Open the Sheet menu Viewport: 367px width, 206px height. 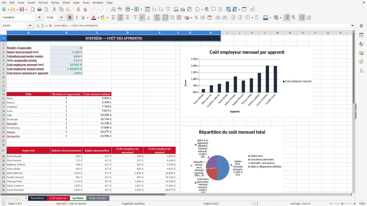[66, 2]
